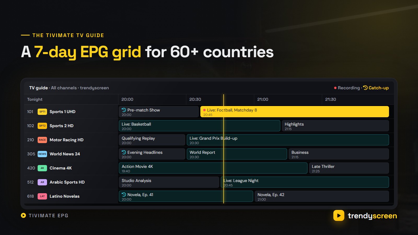Viewport: 418px width, 235px height.
Task: Click the Tonight label
Action: pyautogui.click(x=35, y=99)
